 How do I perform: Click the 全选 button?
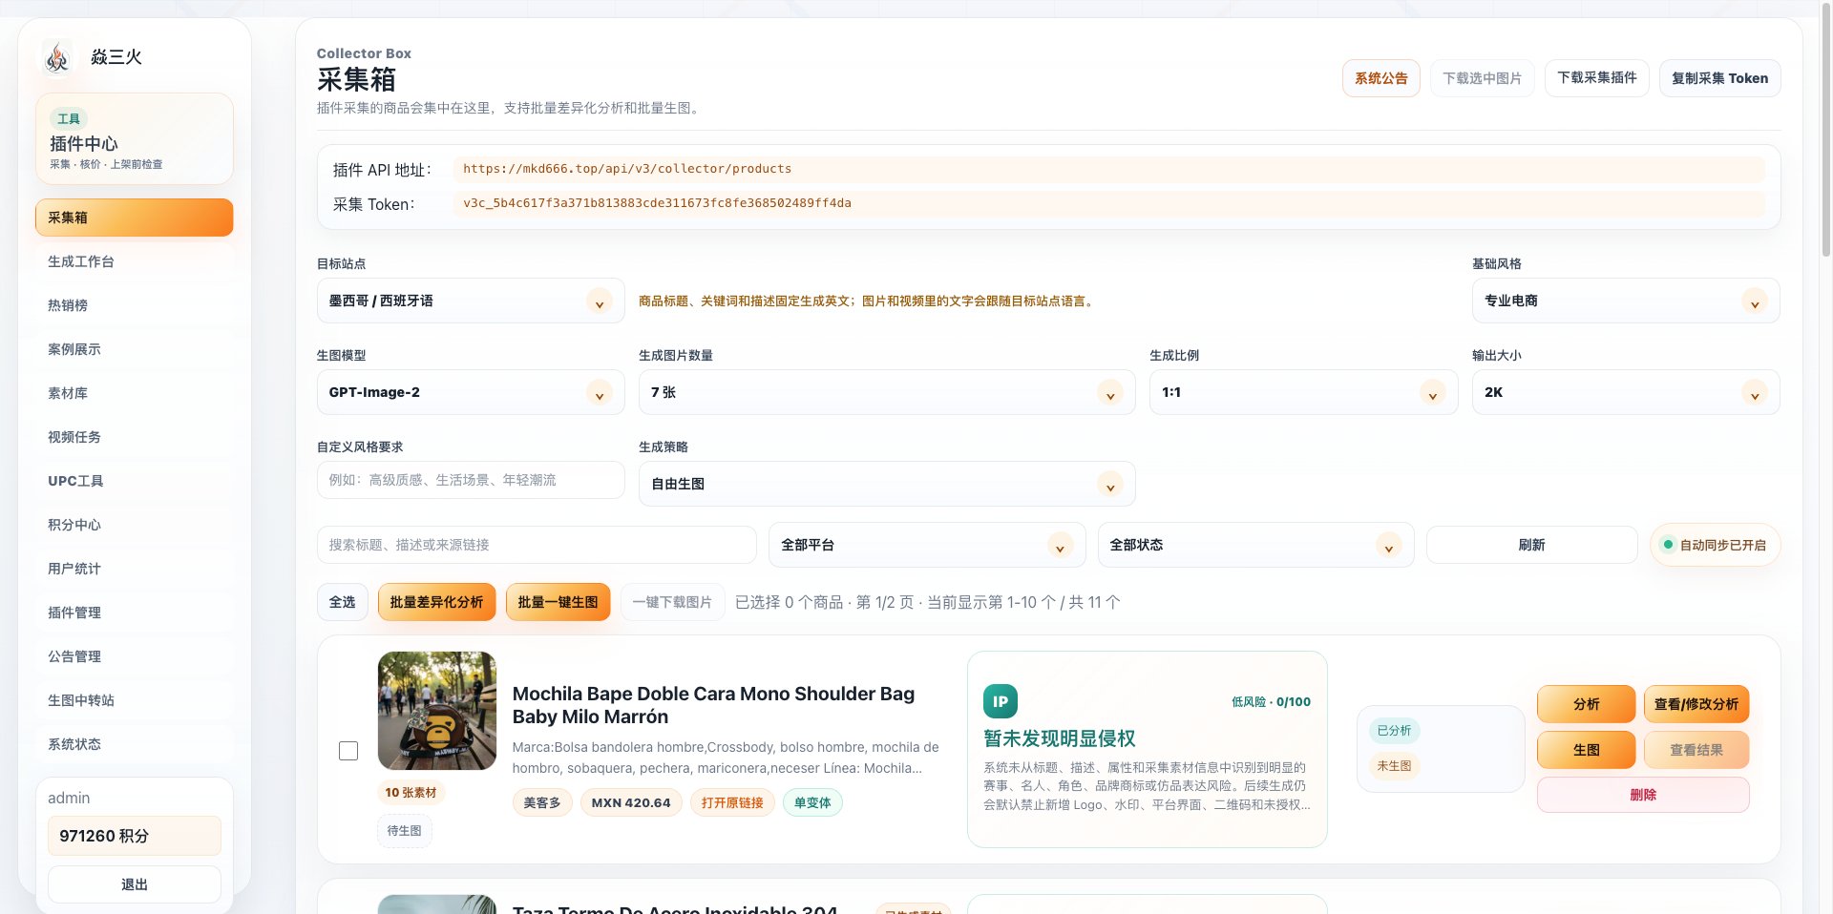coord(342,602)
